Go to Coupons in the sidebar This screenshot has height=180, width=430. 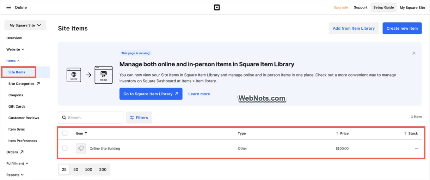coord(16,95)
